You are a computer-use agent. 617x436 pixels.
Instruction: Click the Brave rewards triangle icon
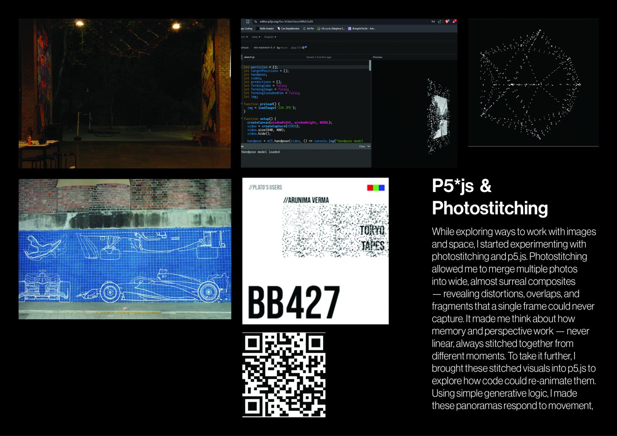tap(454, 22)
